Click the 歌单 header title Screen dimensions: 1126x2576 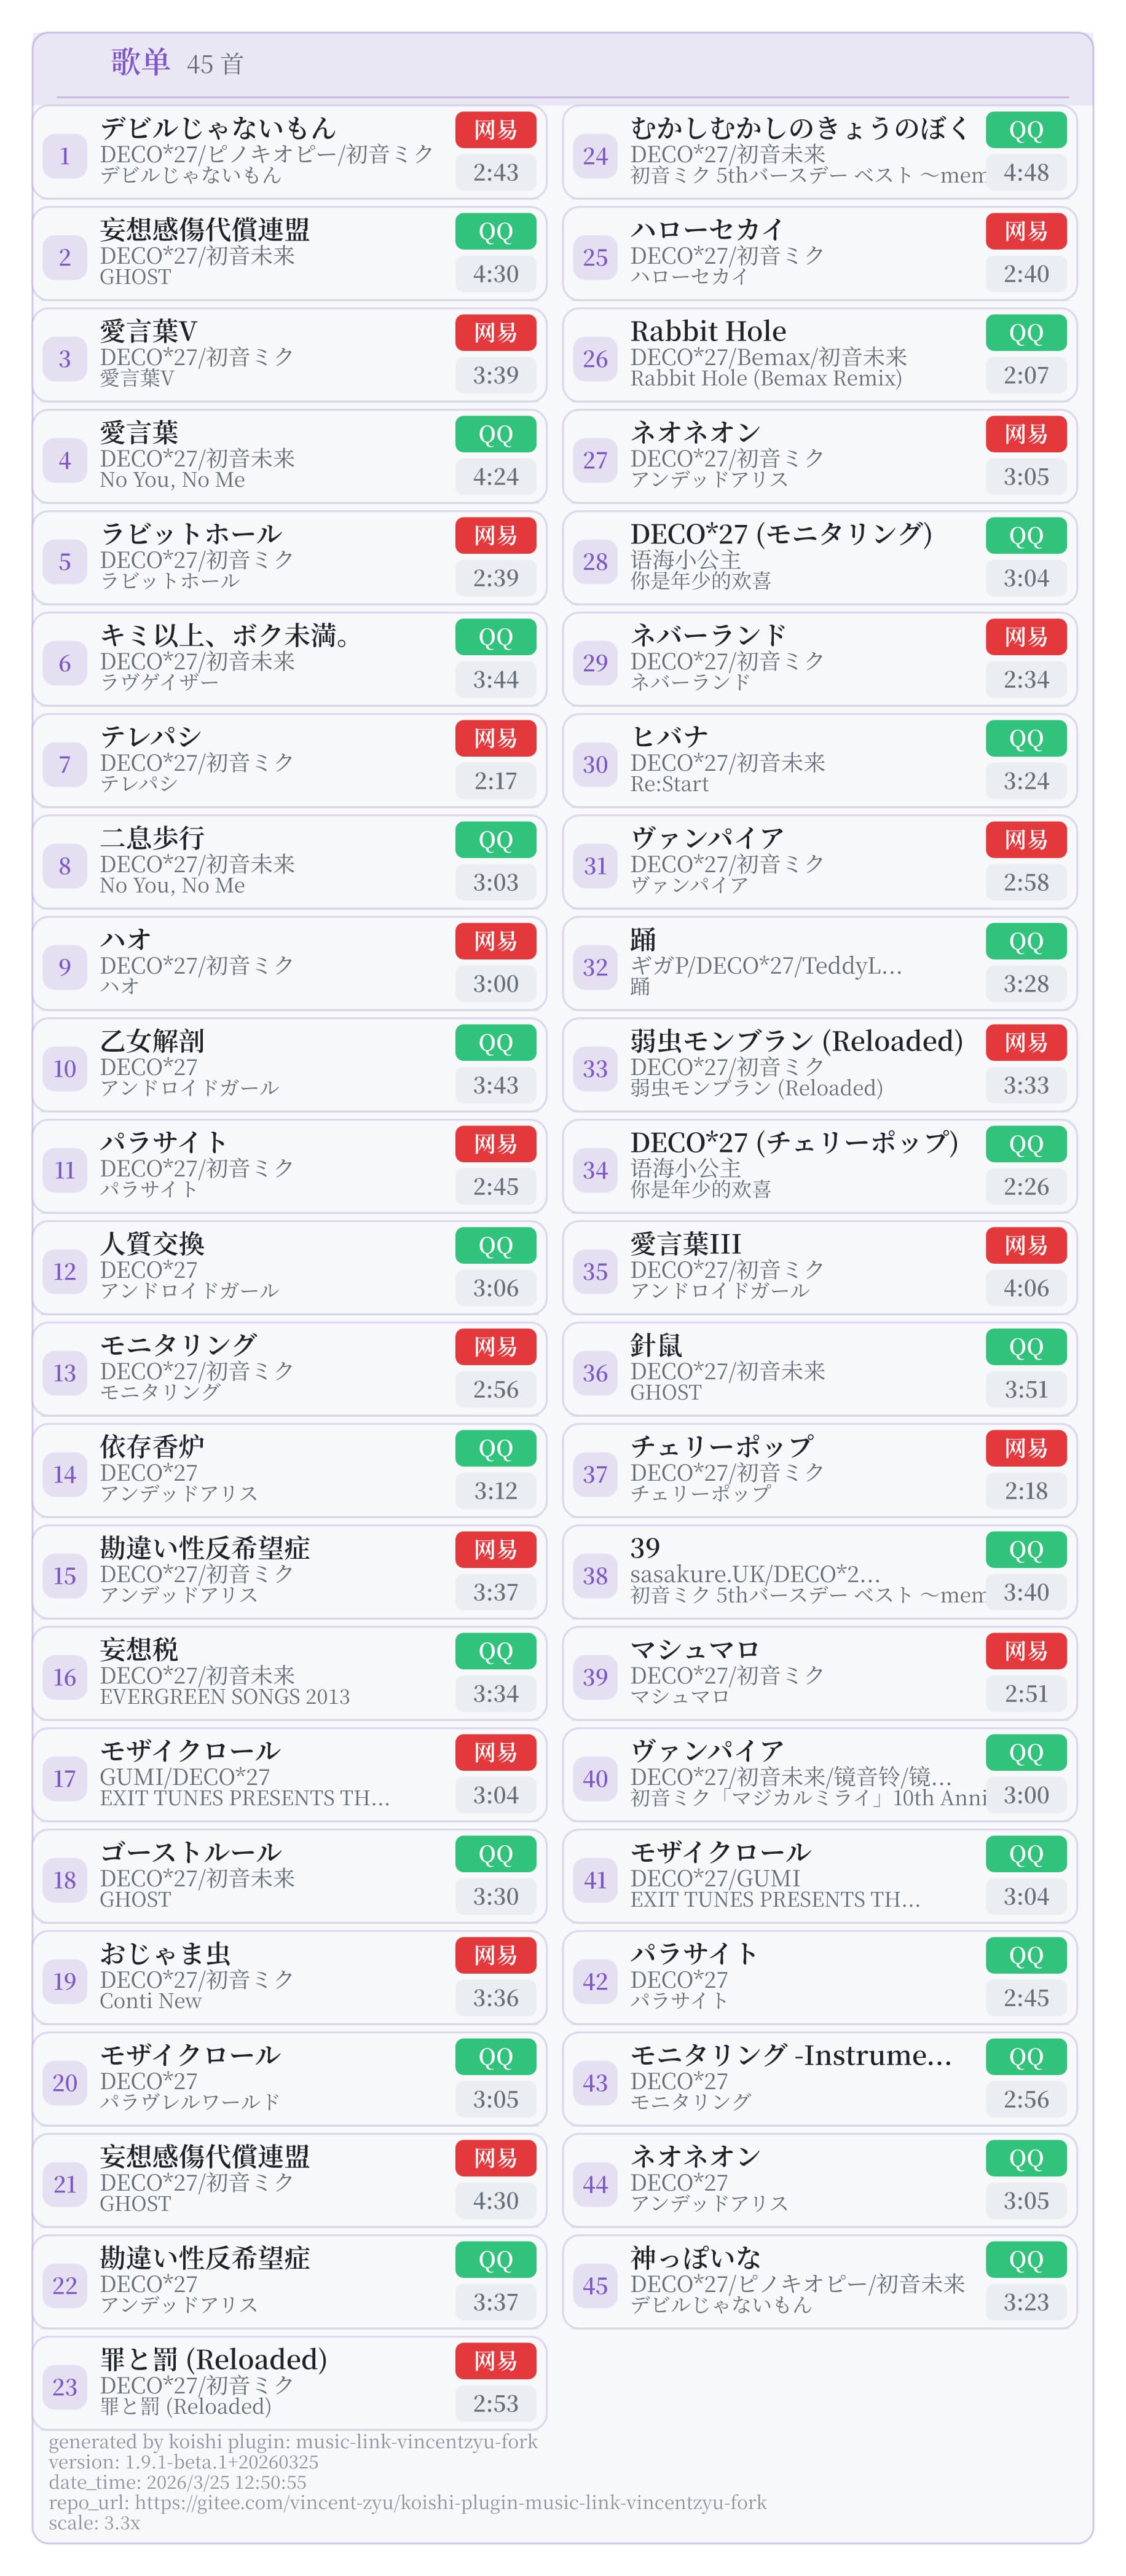click(140, 62)
